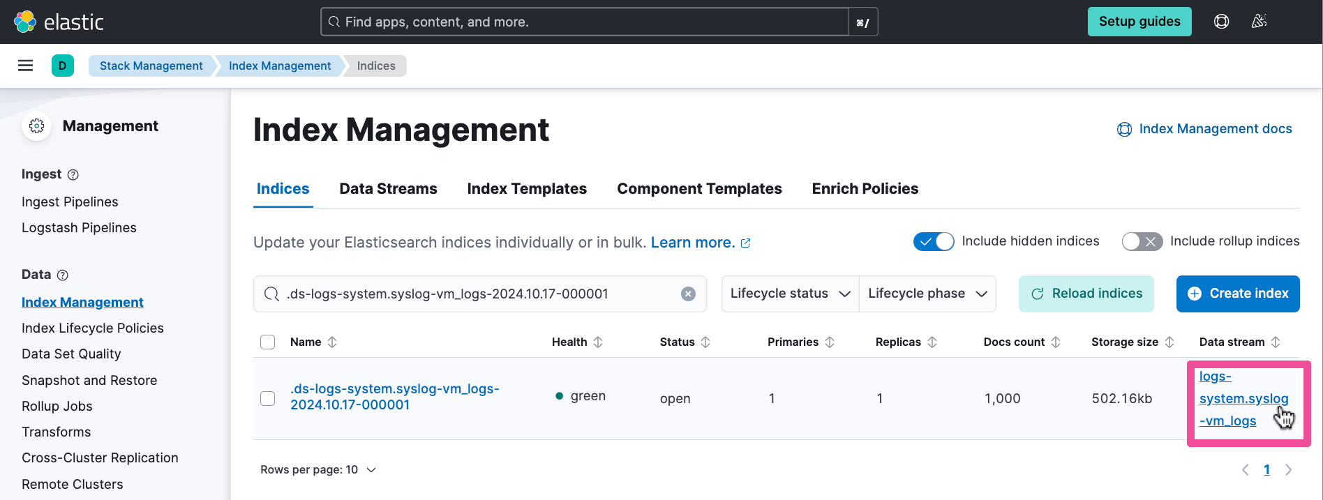Open the Lifecycle status filter dropdown
The image size is (1323, 500).
[x=790, y=294]
